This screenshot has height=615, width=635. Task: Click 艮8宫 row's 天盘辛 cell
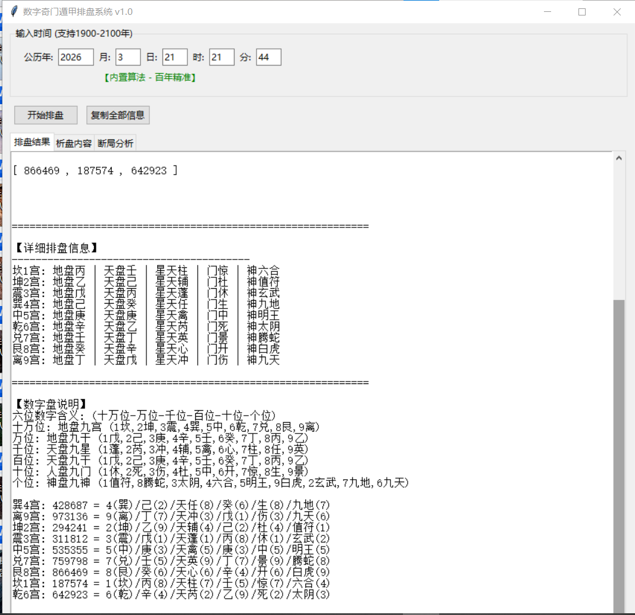(120, 348)
